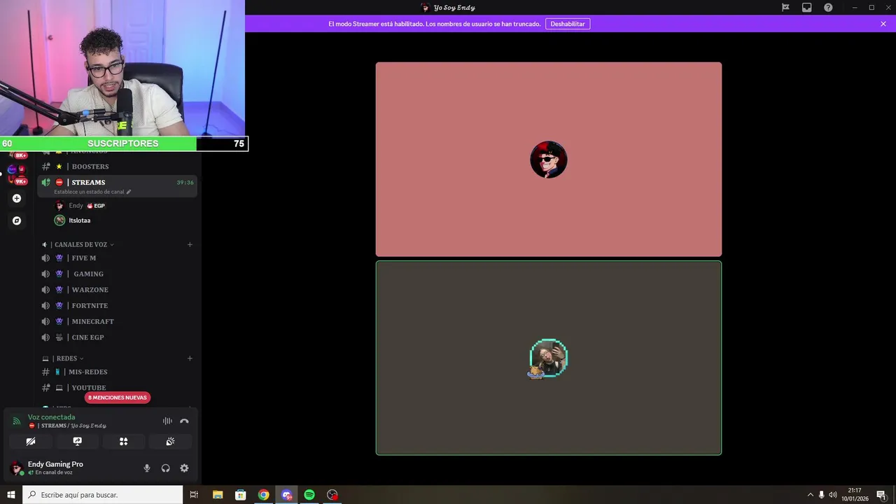Turn on camera in voice panel

point(31,441)
